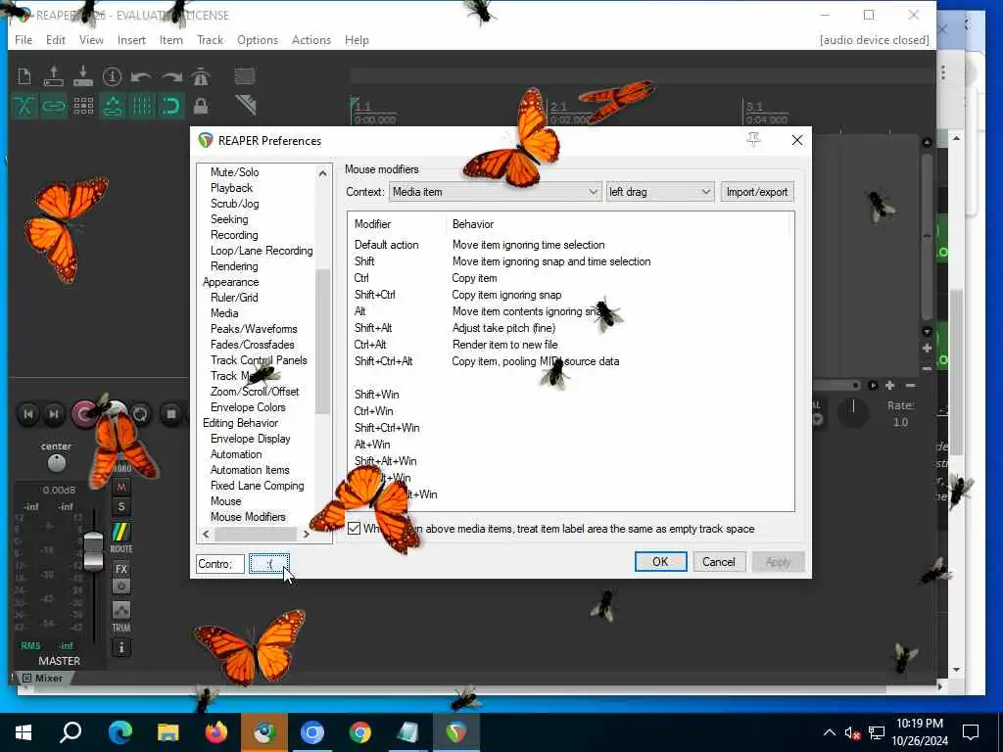The width and height of the screenshot is (1003, 752).
Task: Click the Redo arrow icon
Action: coord(170,77)
